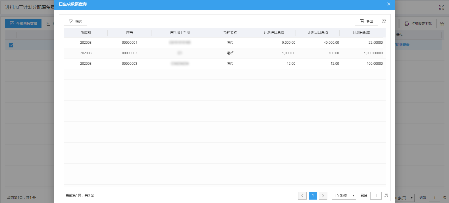Image resolution: width=449 pixels, height=203 pixels.
Task: Click 打印报表下载 print button
Action: (418, 24)
